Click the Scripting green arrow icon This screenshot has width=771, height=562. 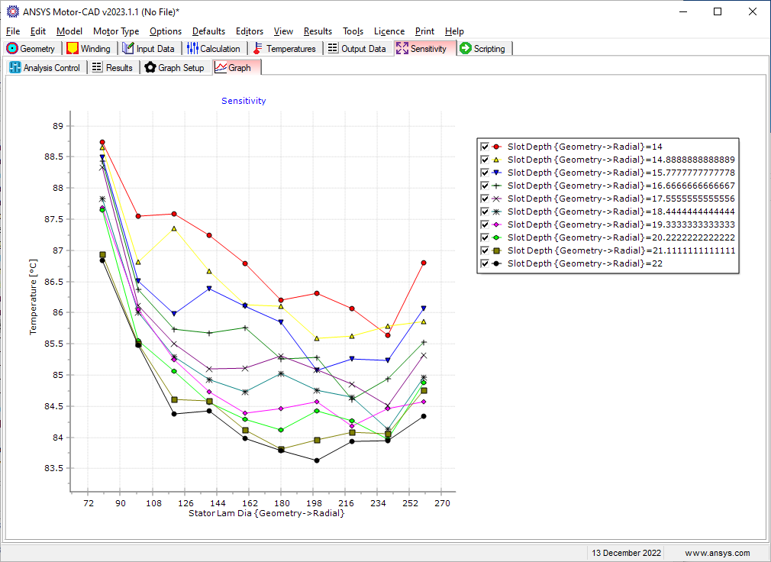coord(466,48)
